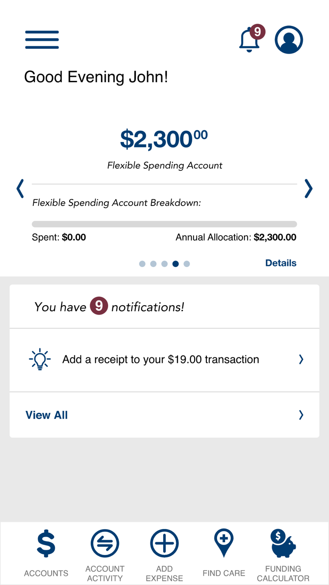Go to previous account with left chevron
Screen dimensions: 329x585
(20, 189)
